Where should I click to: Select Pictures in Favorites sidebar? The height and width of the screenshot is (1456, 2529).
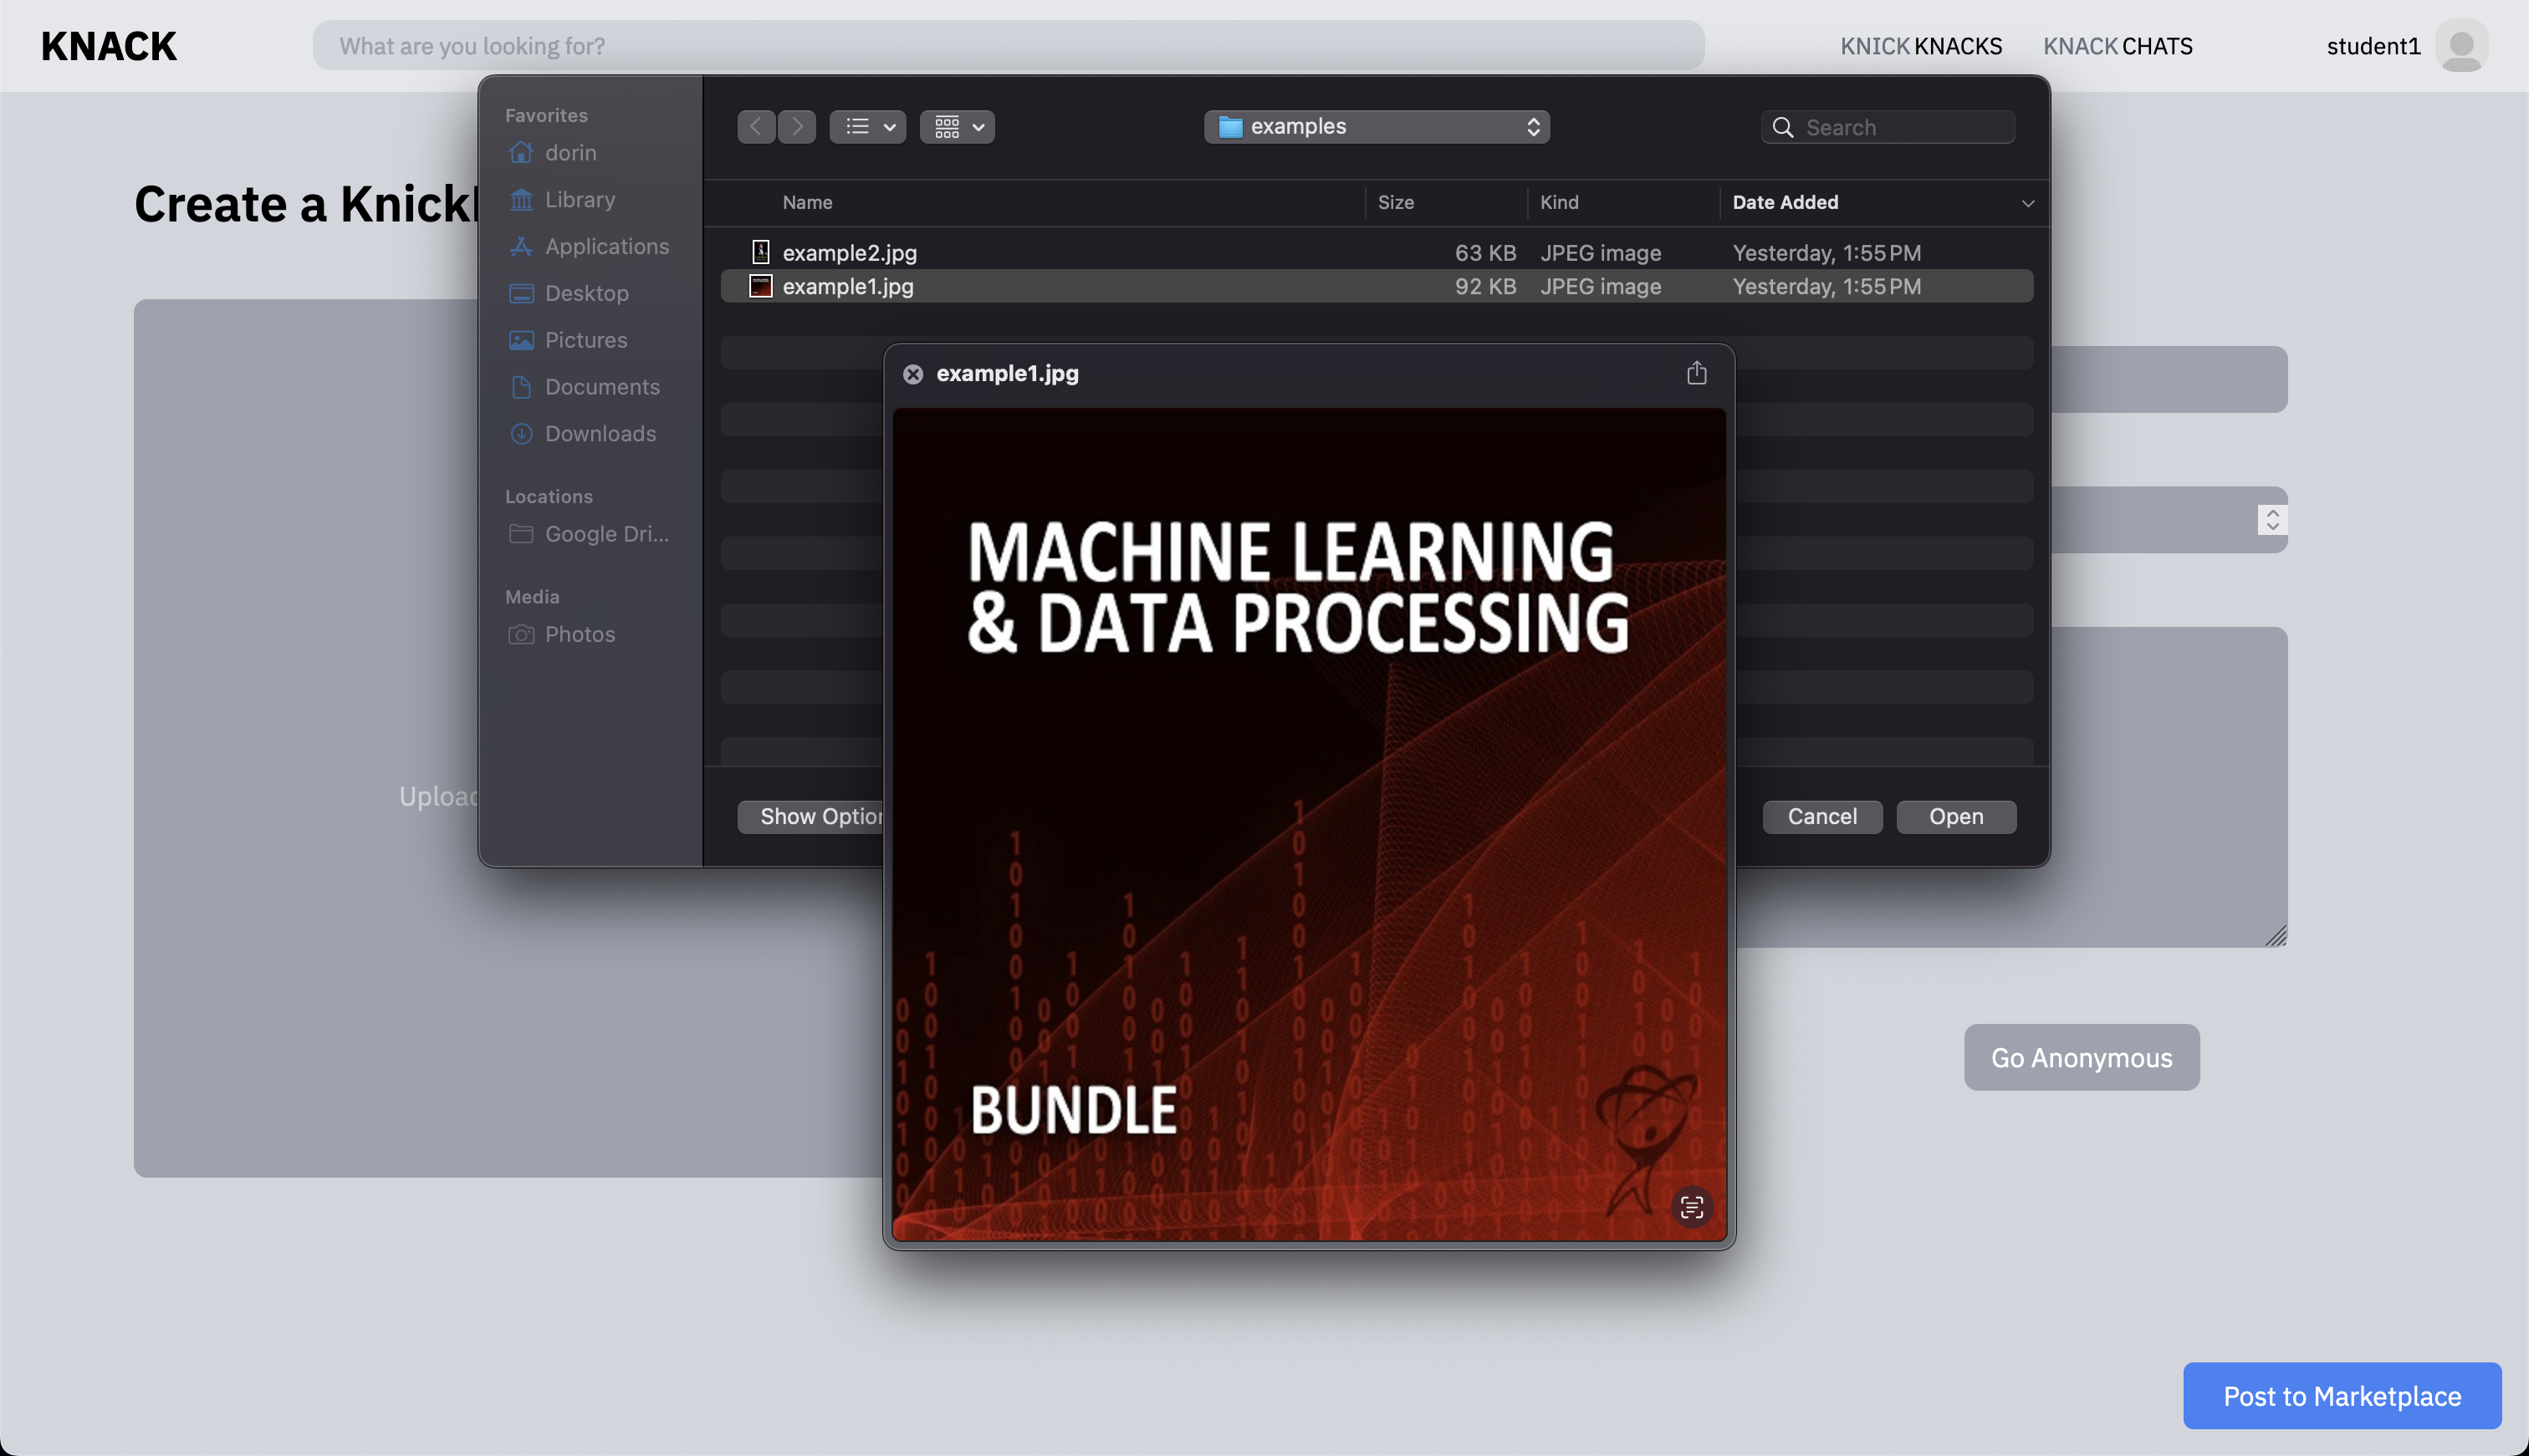(585, 340)
